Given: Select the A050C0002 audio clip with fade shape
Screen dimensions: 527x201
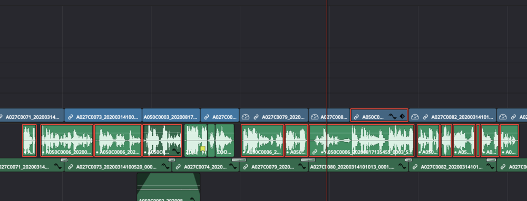Looking at the screenshot, I should click(169, 187).
